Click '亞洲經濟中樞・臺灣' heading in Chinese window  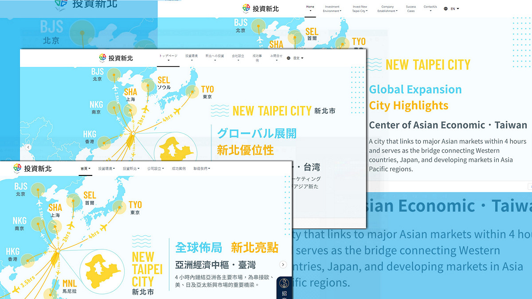(215, 265)
